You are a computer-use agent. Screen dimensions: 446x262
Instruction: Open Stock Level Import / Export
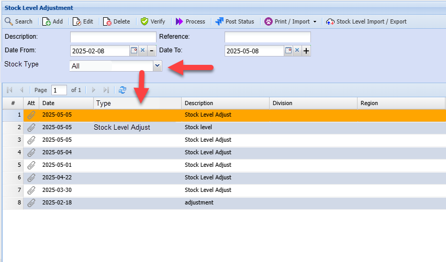click(x=366, y=21)
